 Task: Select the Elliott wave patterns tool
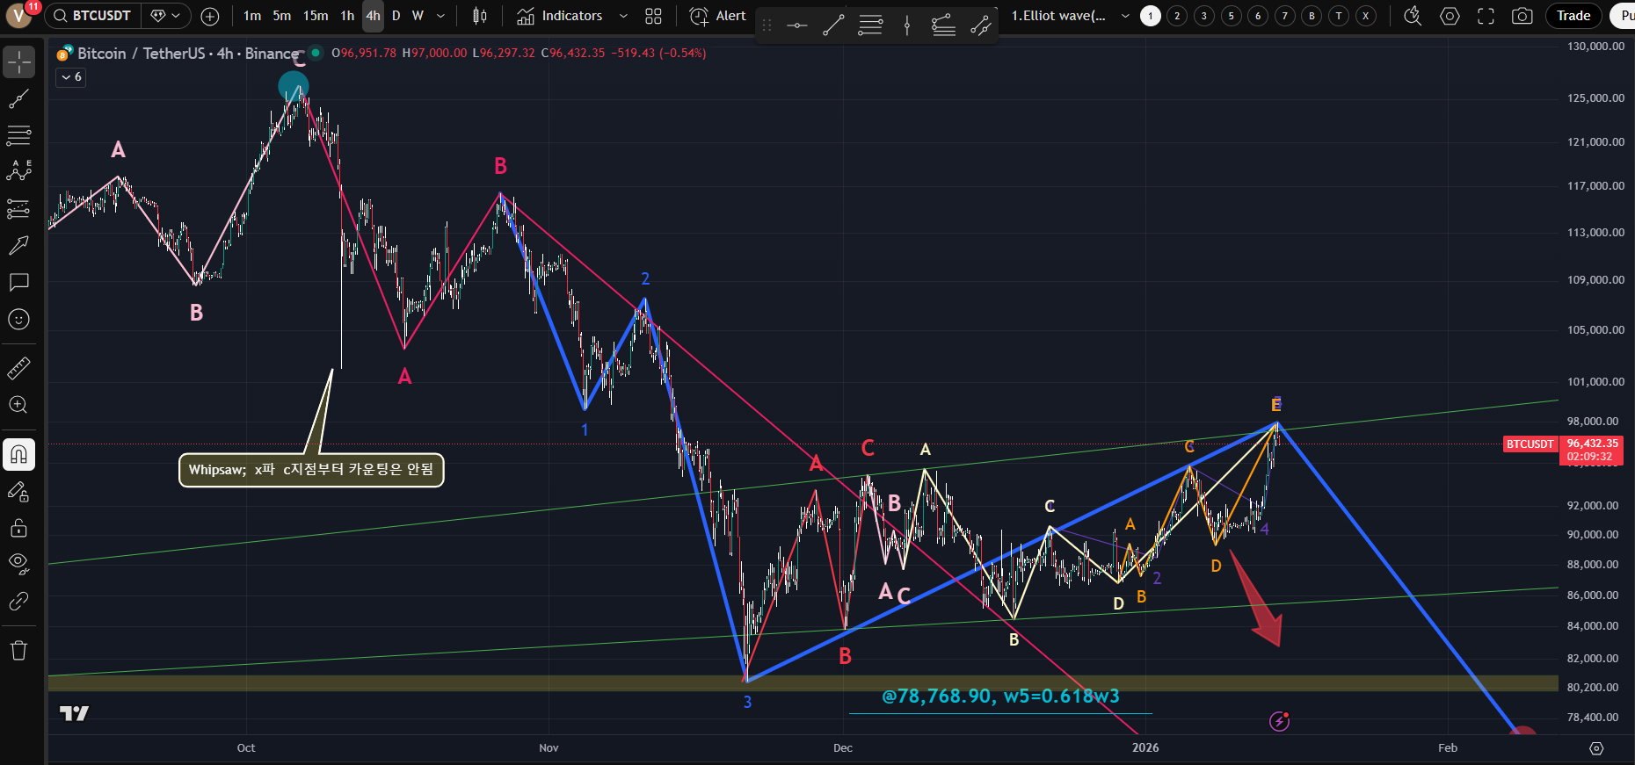coord(18,171)
